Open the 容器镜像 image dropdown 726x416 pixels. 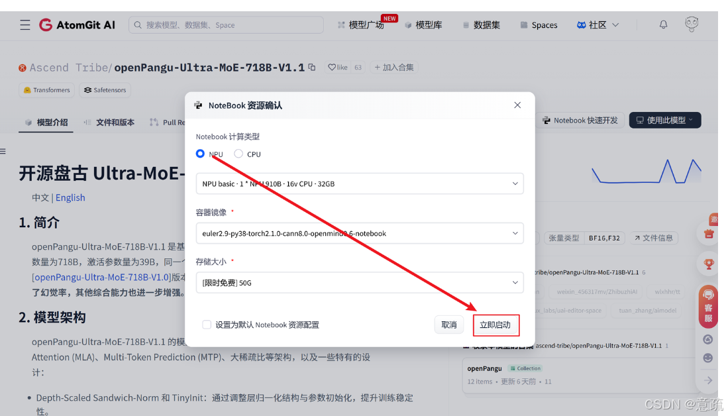pyautogui.click(x=360, y=233)
